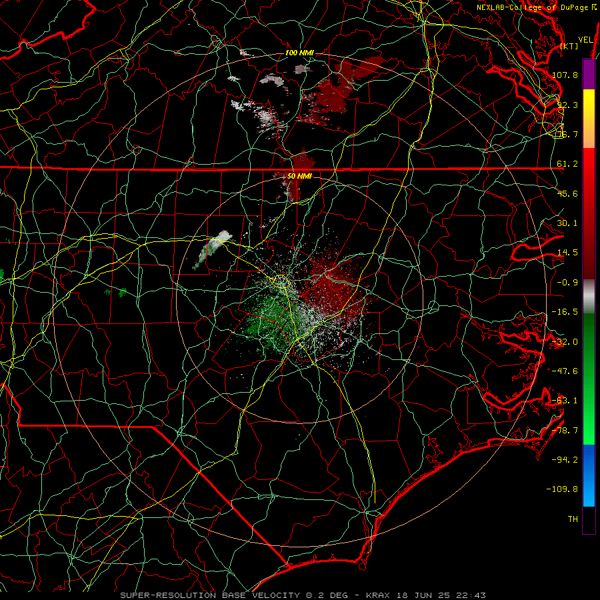This screenshot has width=600, height=600.
Task: Click the 50 NMI range ring label
Action: (x=299, y=176)
